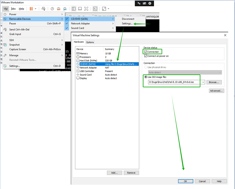Select Network Adapter in device list
The height and width of the screenshot is (189, 235).
(107, 68)
